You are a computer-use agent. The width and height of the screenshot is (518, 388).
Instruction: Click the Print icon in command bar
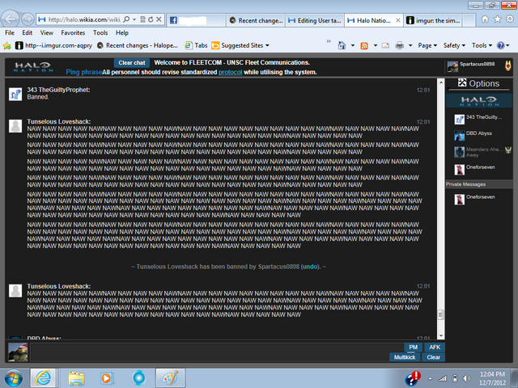[399, 45]
